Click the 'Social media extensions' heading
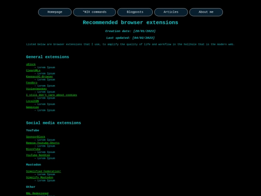 pos(54,123)
